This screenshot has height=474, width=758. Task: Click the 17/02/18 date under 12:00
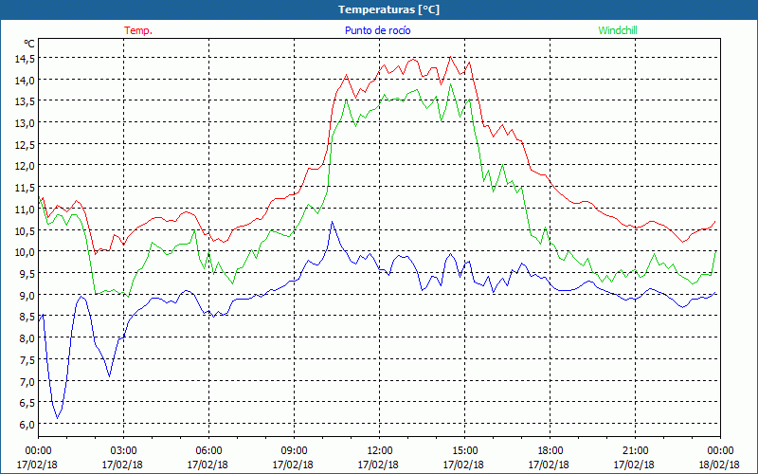378,465
